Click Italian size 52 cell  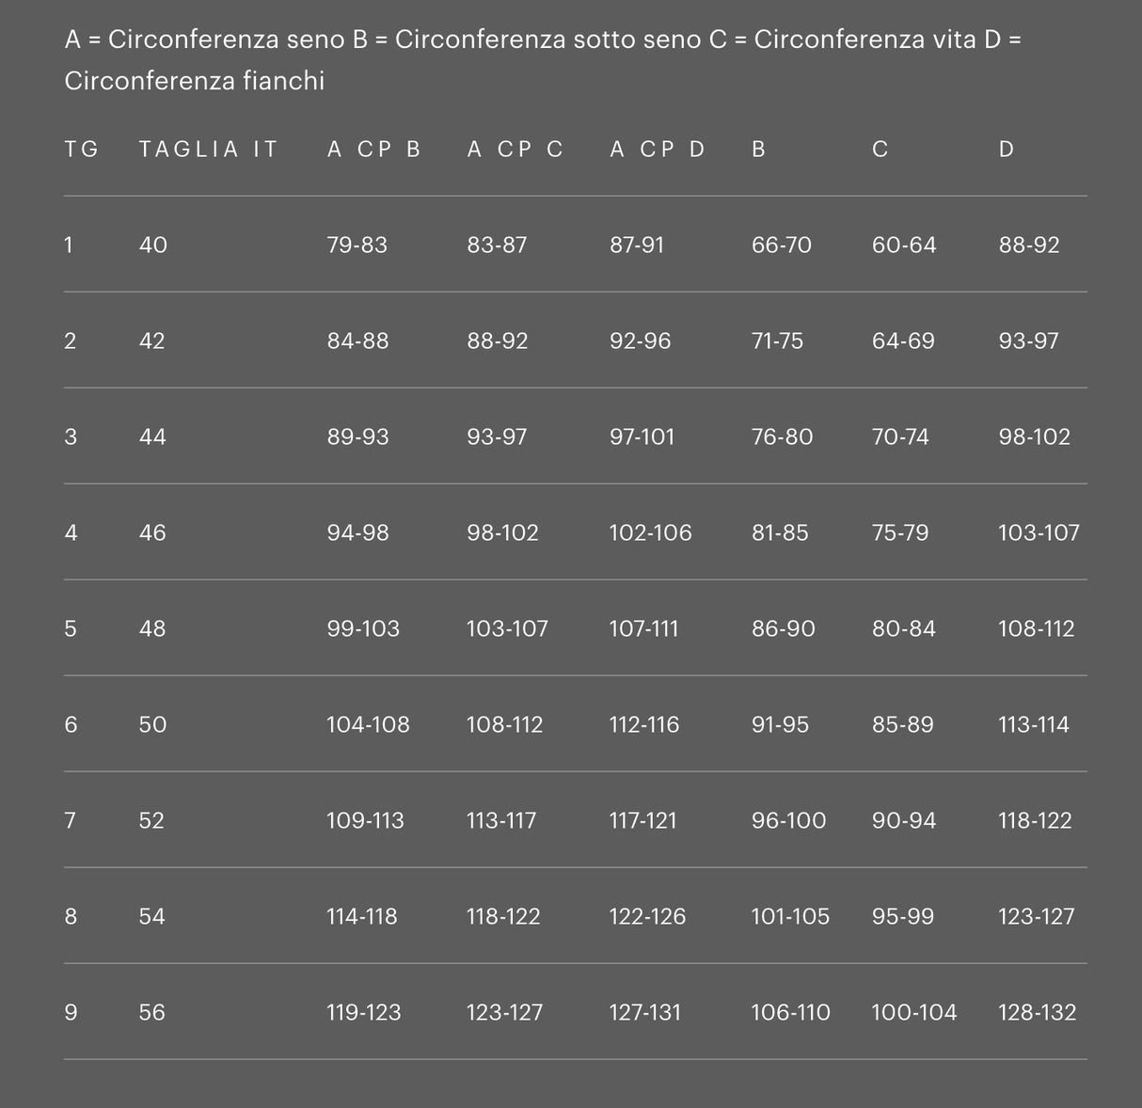(151, 821)
